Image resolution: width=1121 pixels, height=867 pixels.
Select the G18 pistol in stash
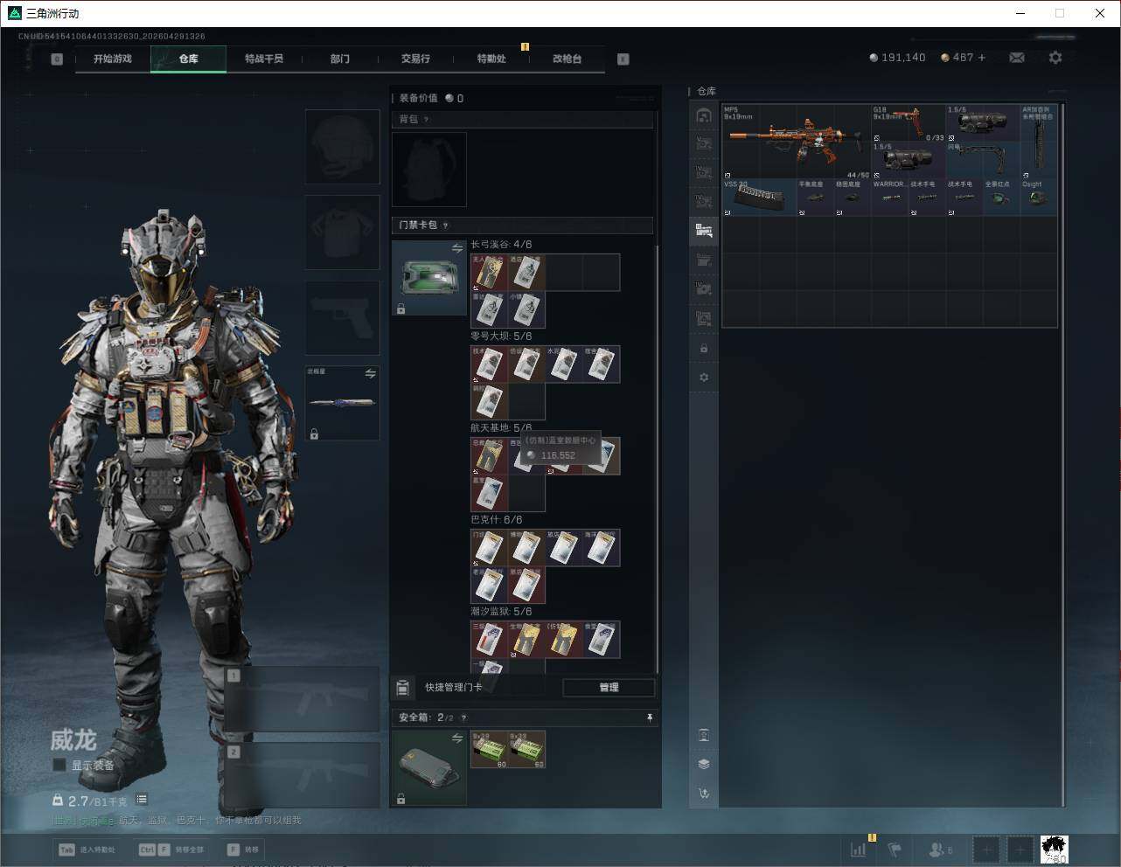point(909,123)
